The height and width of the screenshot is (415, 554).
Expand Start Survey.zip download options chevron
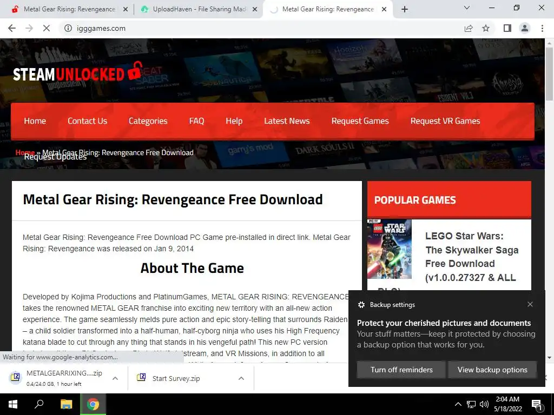pos(241,378)
